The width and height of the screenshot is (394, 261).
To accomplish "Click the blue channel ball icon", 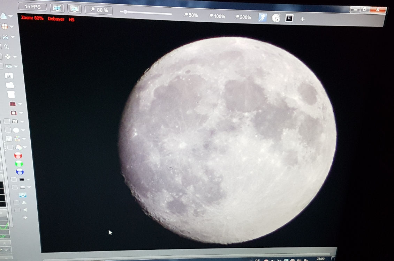I will tap(20, 172).
